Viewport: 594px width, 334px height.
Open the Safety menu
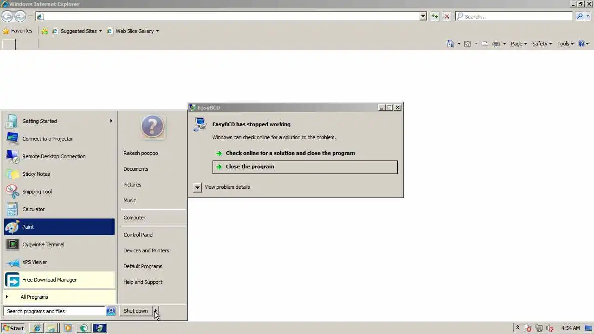pyautogui.click(x=542, y=44)
